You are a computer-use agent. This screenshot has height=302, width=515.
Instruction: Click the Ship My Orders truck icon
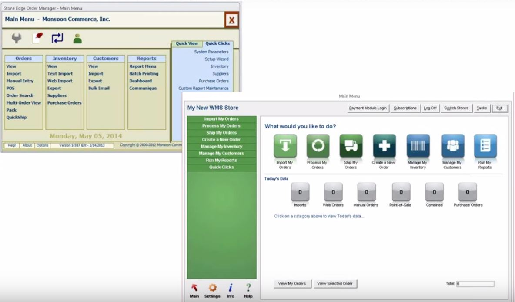351,146
